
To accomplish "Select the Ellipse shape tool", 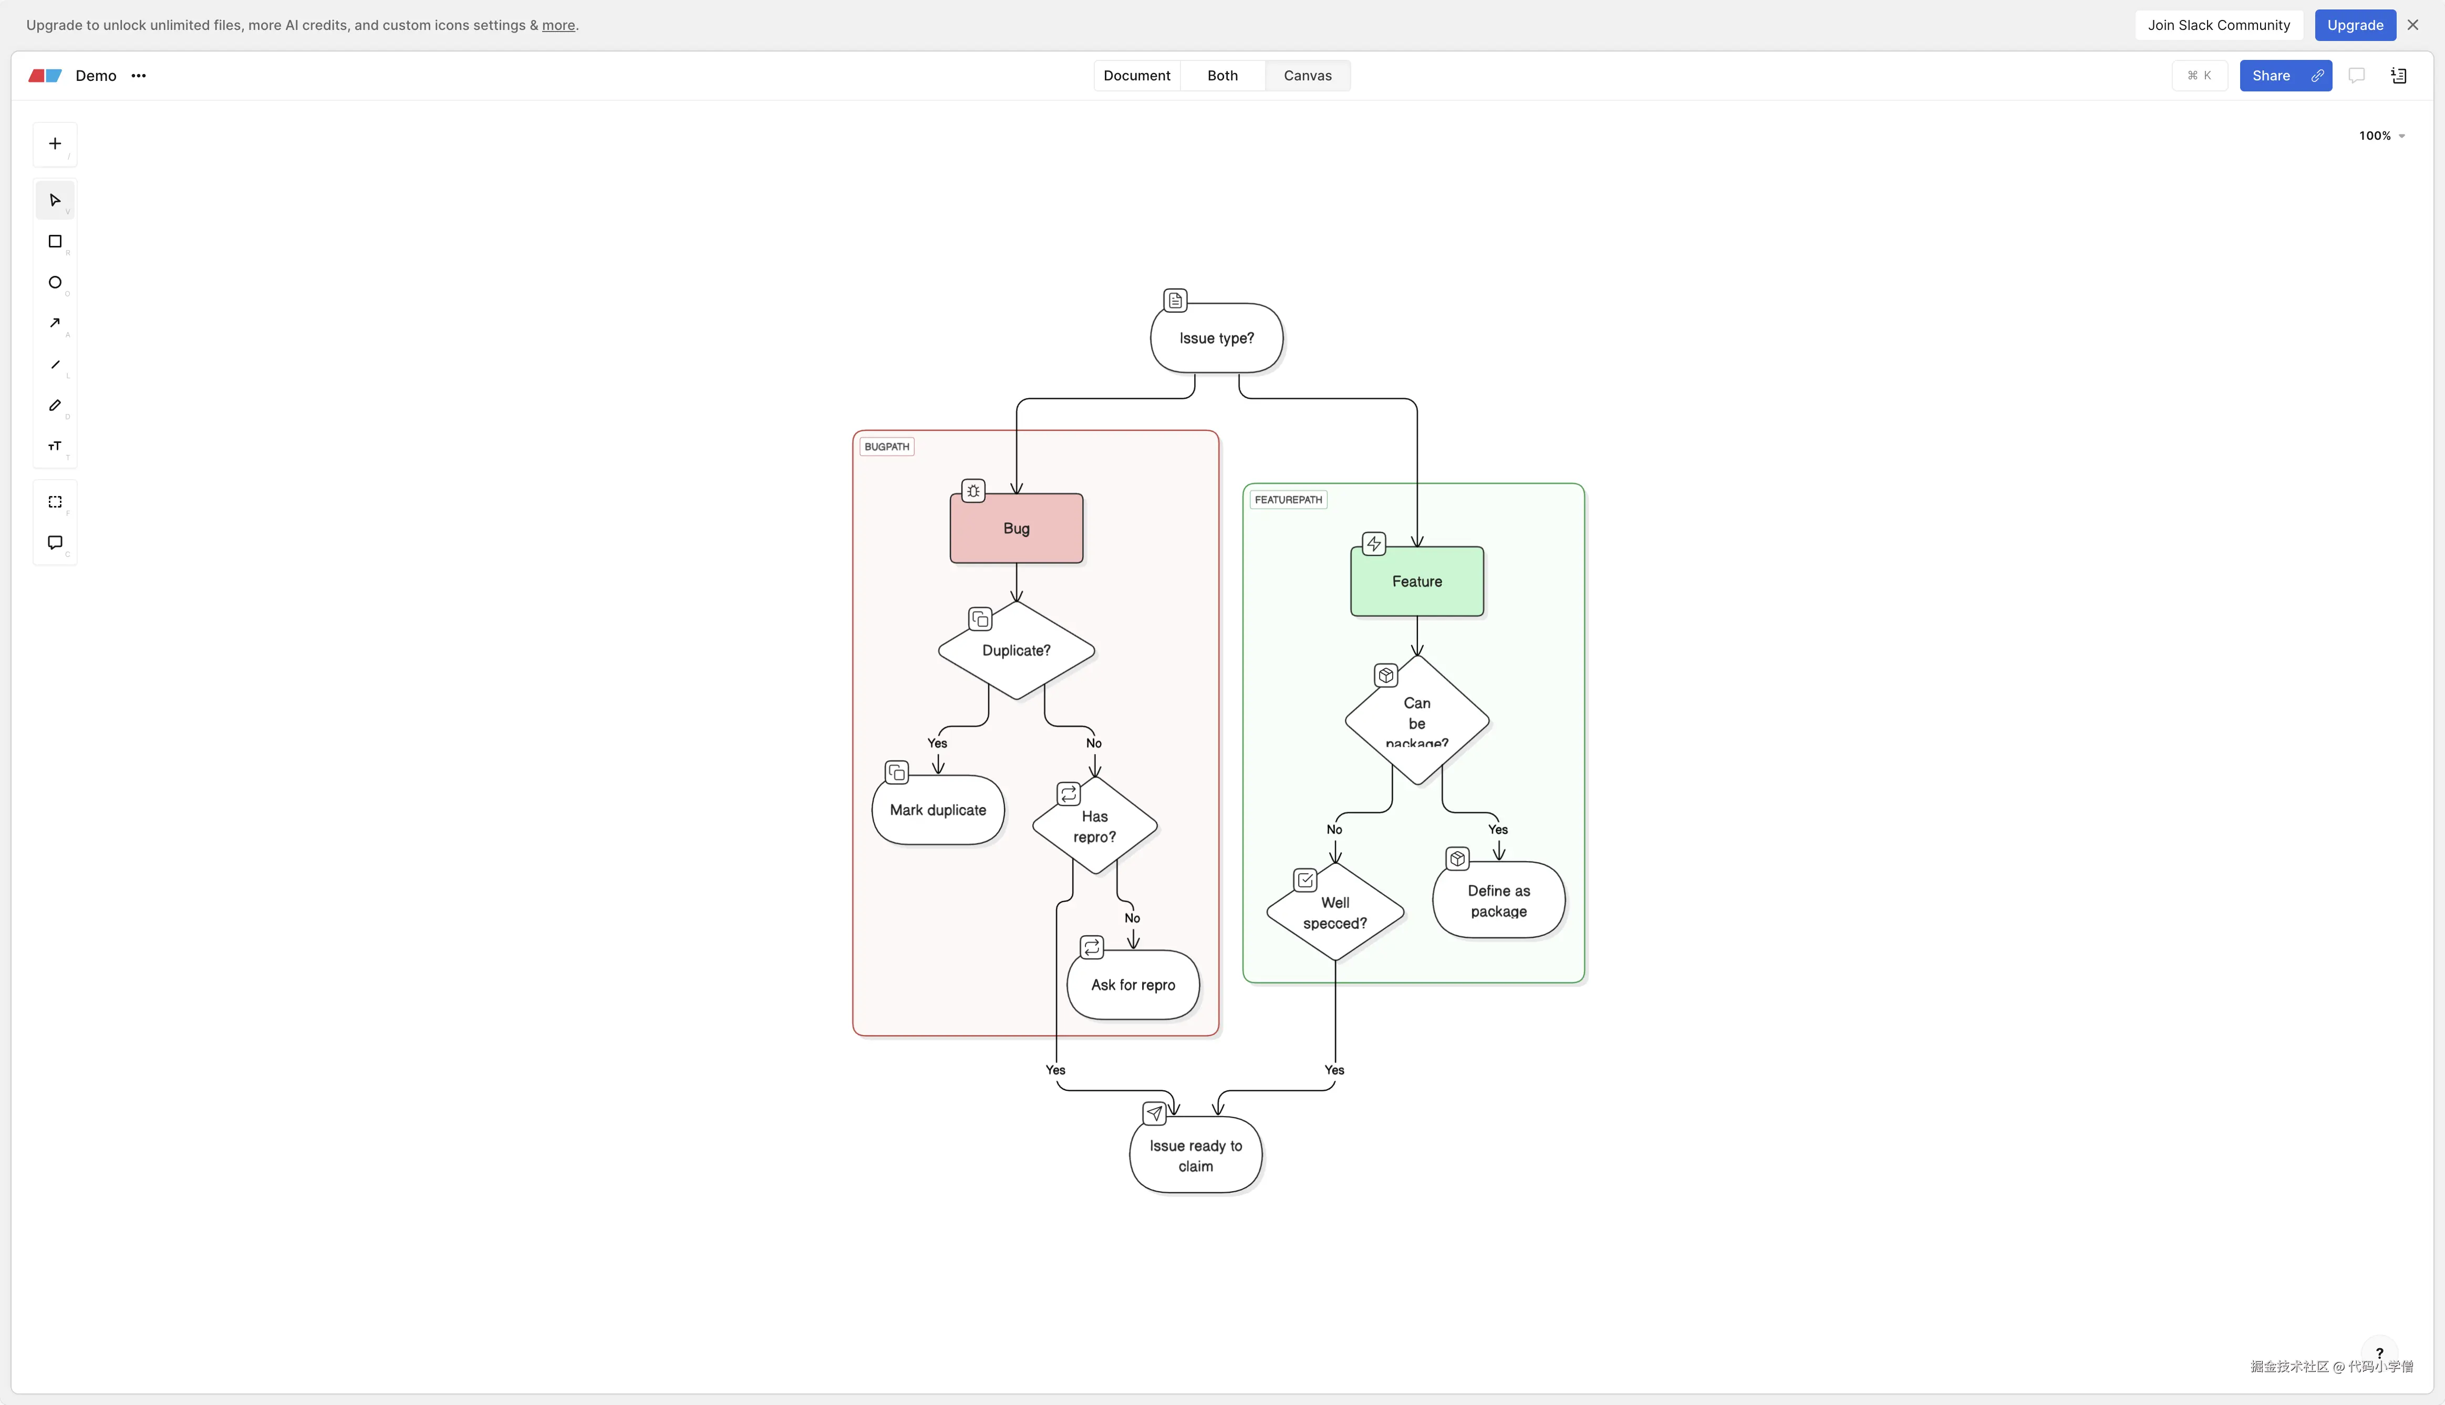I will point(55,283).
